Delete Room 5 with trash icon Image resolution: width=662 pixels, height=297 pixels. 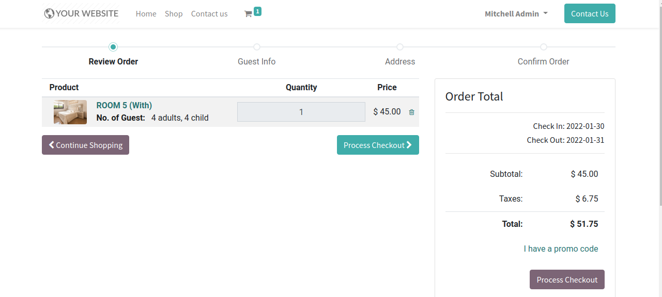pyautogui.click(x=411, y=112)
